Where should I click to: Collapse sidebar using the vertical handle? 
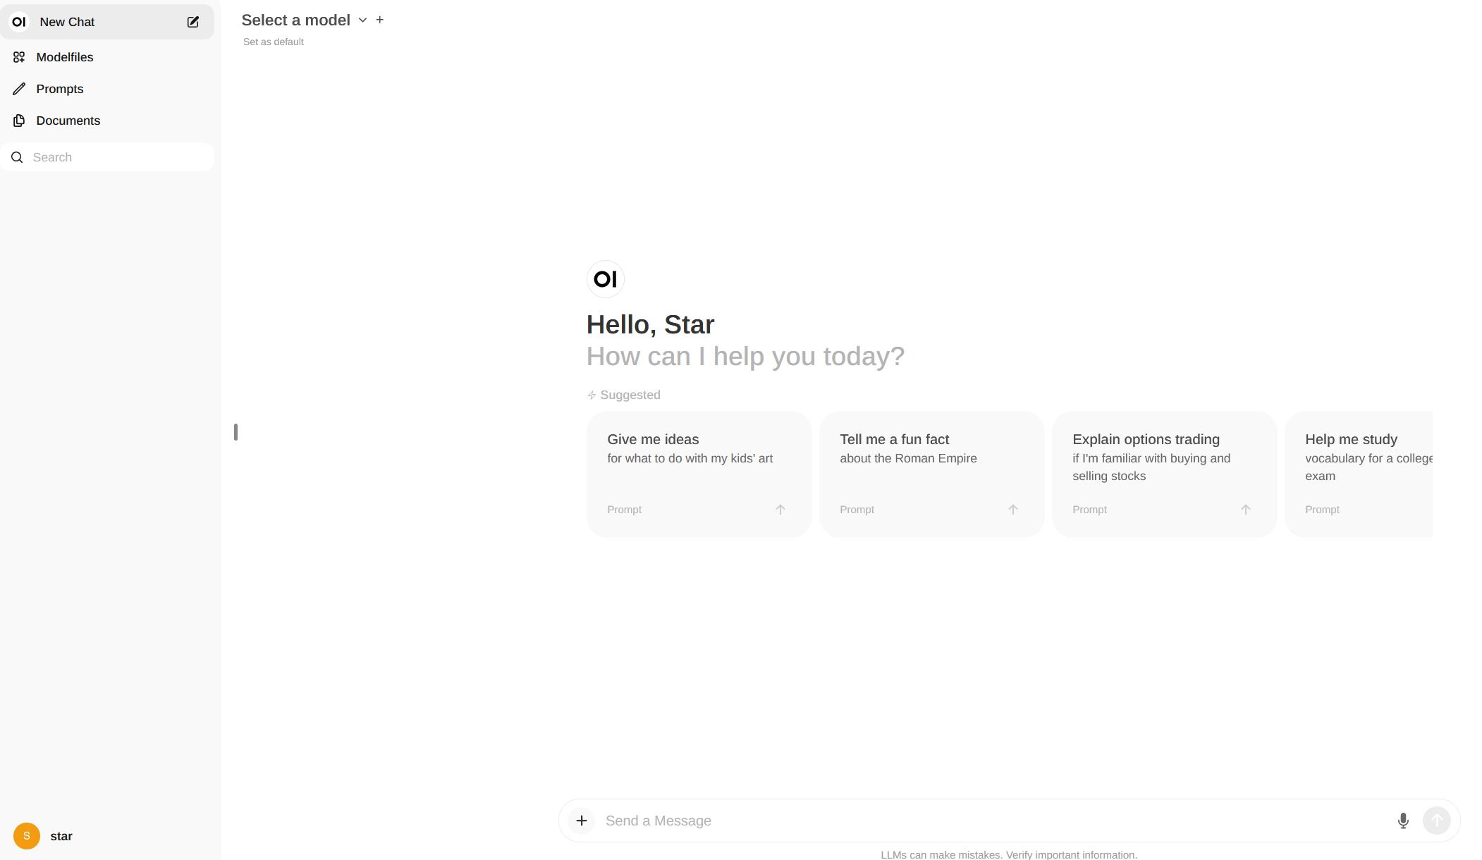pos(235,432)
